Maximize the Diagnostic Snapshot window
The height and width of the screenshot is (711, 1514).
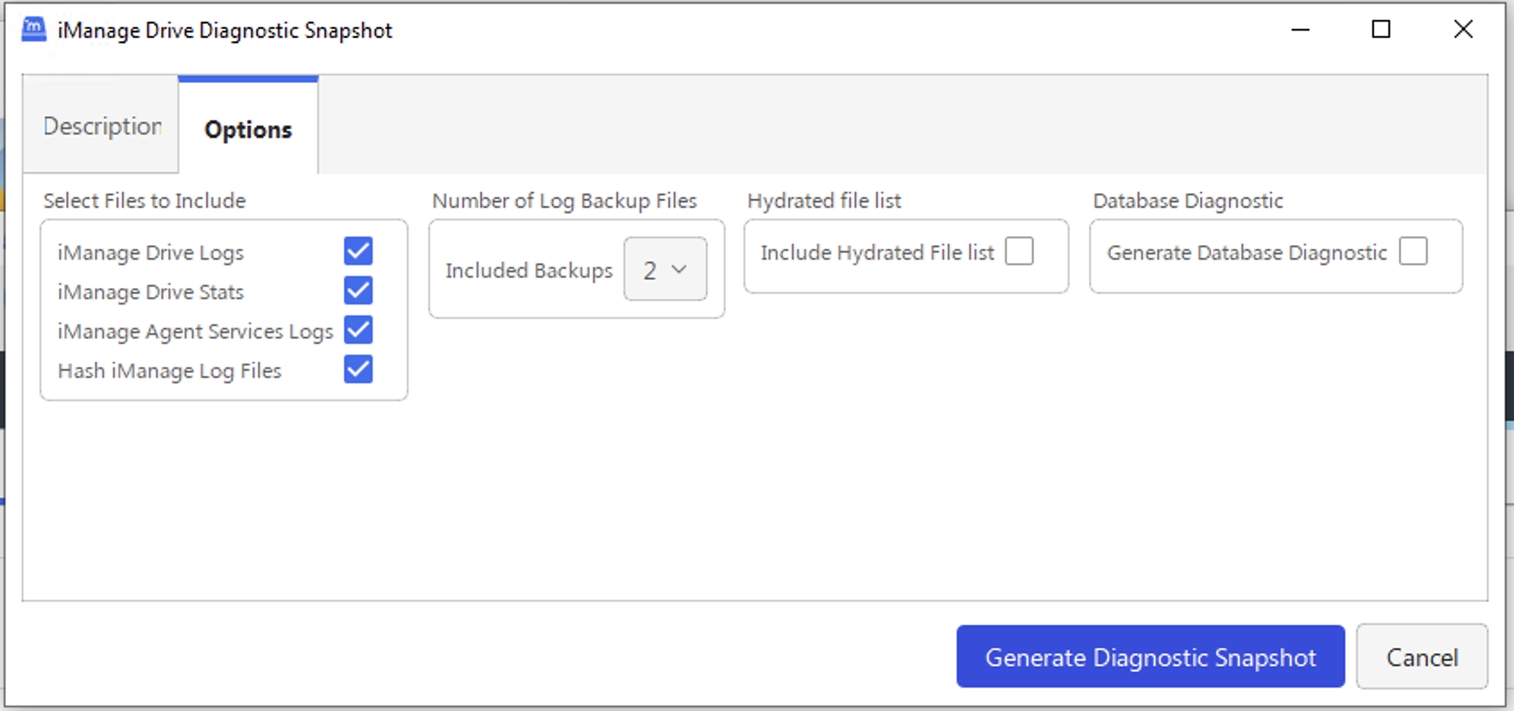pos(1381,30)
